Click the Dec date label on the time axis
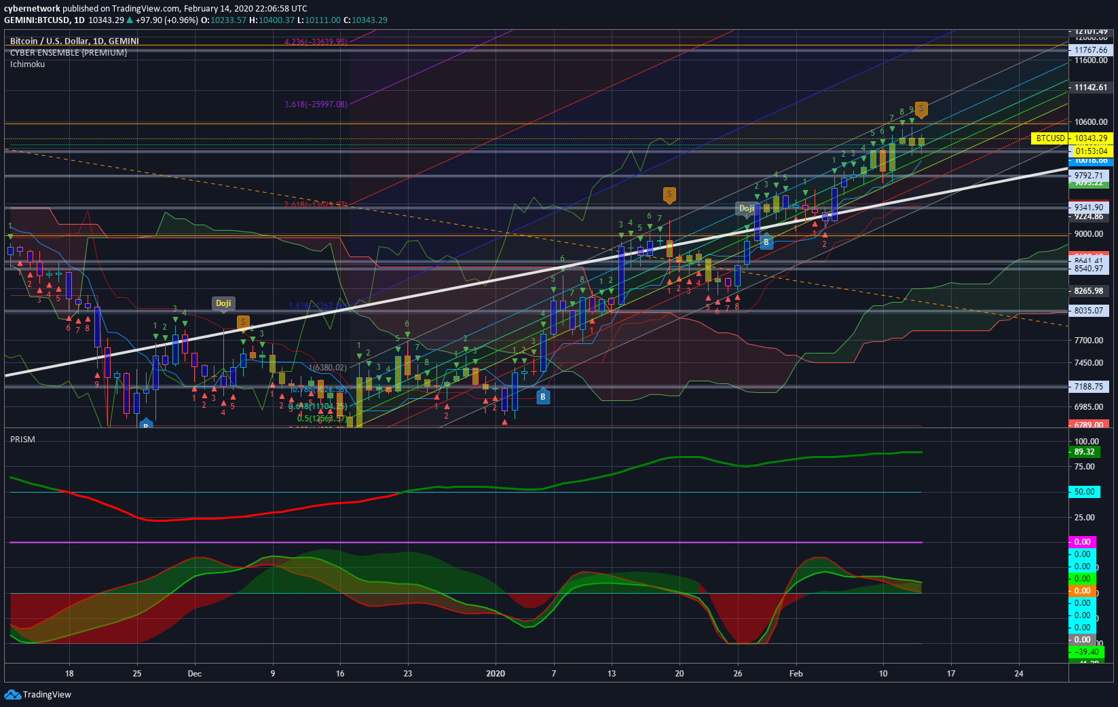 pos(195,674)
